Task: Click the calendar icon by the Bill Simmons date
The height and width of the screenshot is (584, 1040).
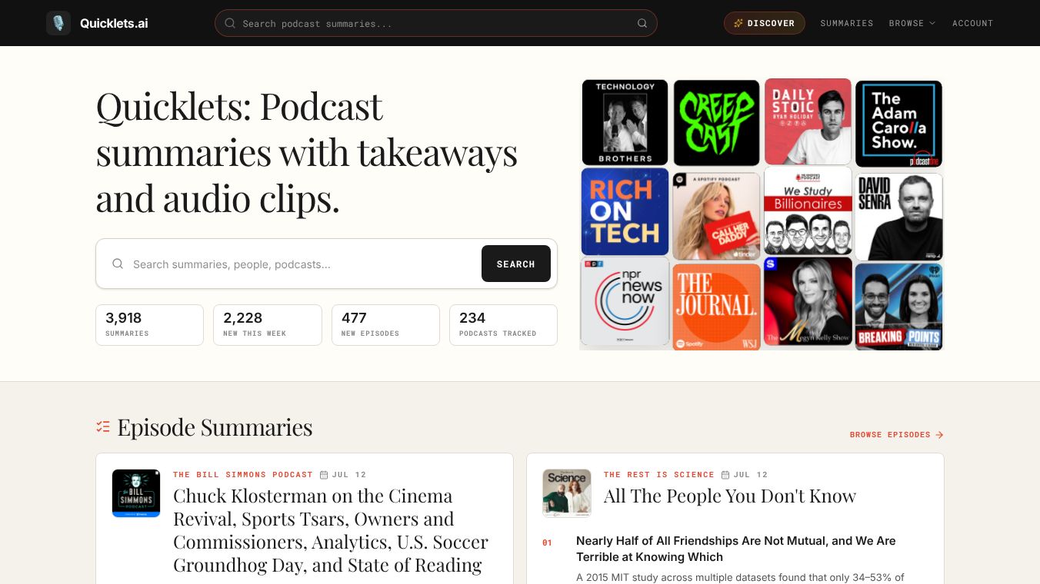Action: pos(324,475)
